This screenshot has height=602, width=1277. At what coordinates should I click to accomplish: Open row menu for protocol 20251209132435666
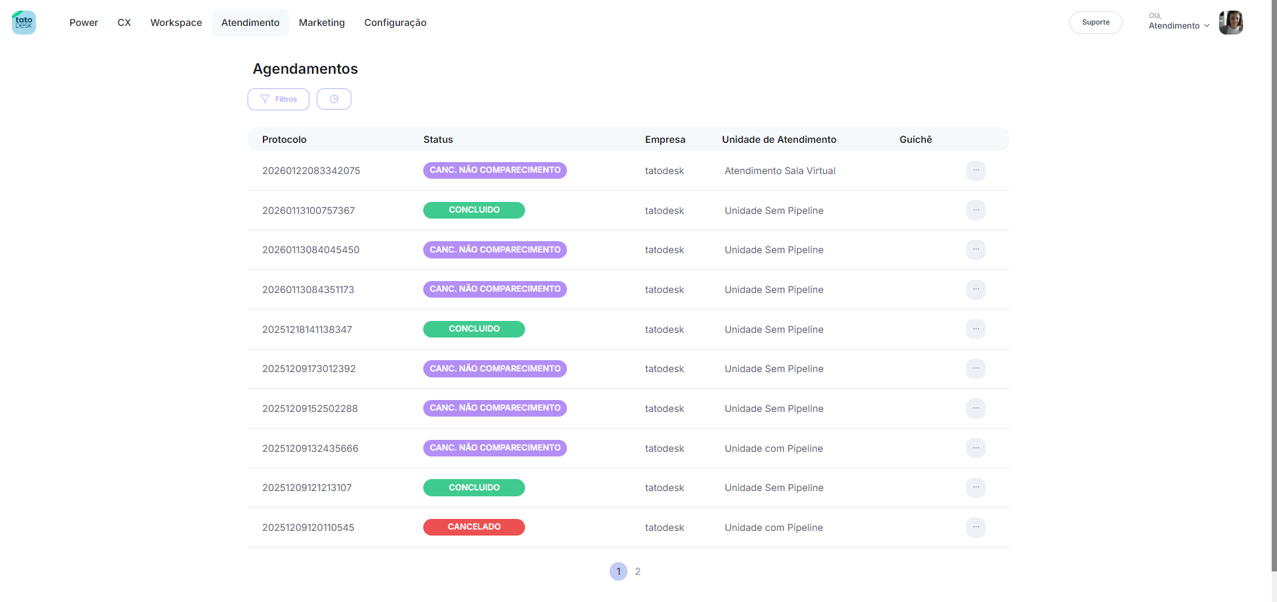(976, 449)
